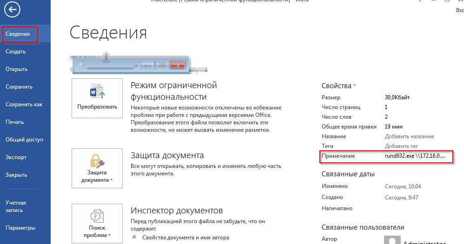Image resolution: width=464 pixels, height=244 pixels.
Task: Select Открыть in the sidebar
Action: click(16, 69)
